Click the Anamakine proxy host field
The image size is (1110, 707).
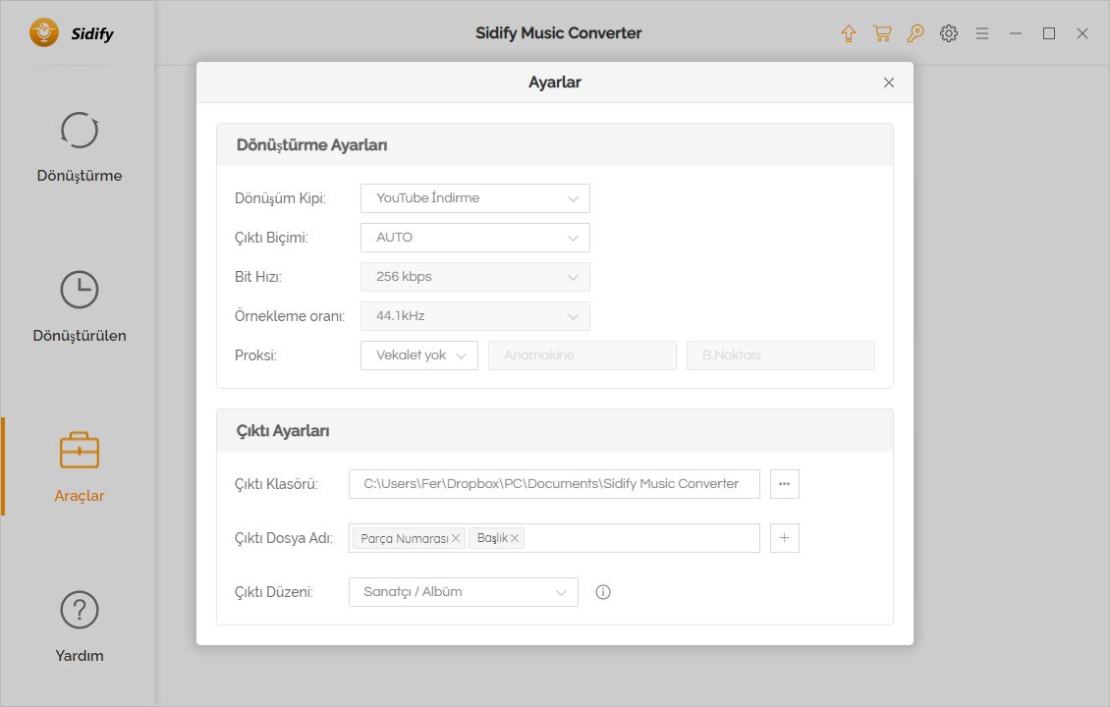582,355
